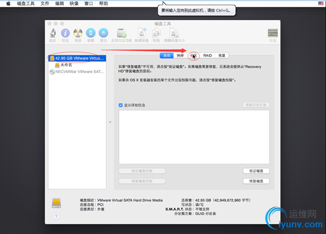Click the Ctrl+G input redirect tooltip
Image resolution: width=326 pixels, height=234 pixels.
tap(197, 10)
